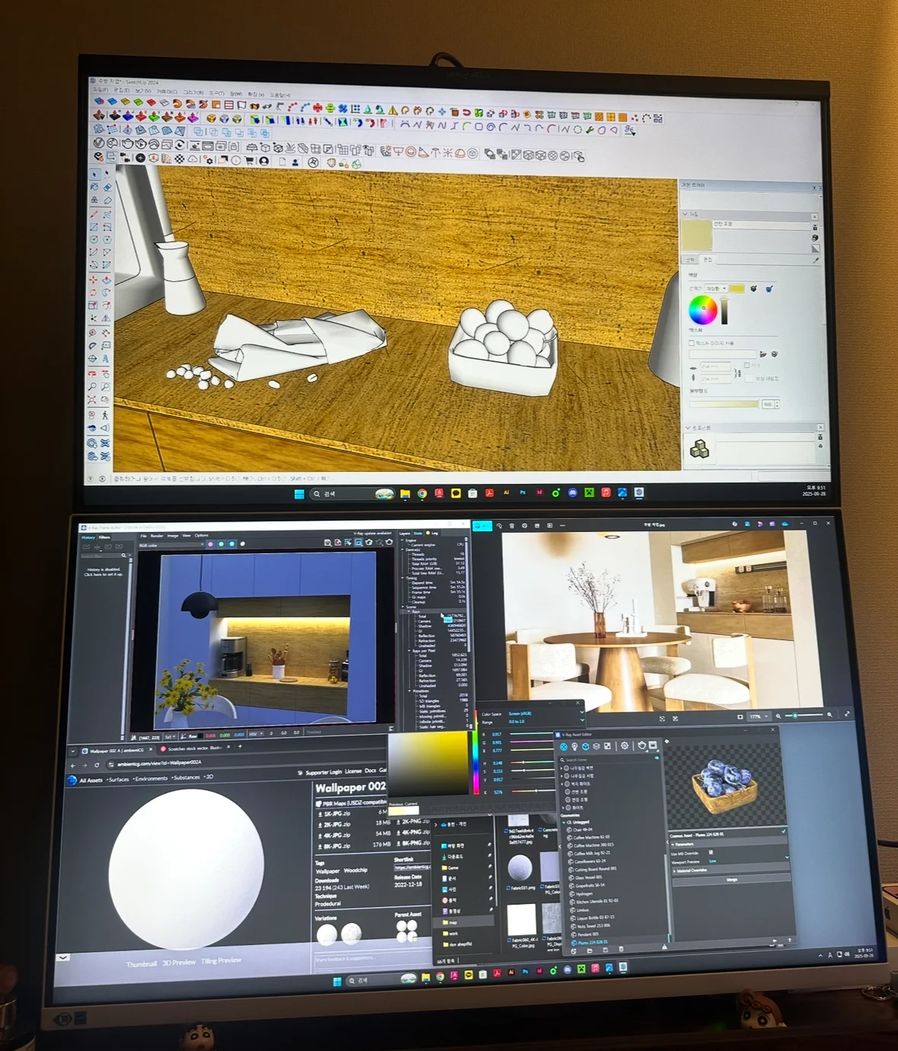This screenshot has width=898, height=1051.
Task: Toggle the use texture image checkbox in SketchUp
Action: tap(692, 343)
